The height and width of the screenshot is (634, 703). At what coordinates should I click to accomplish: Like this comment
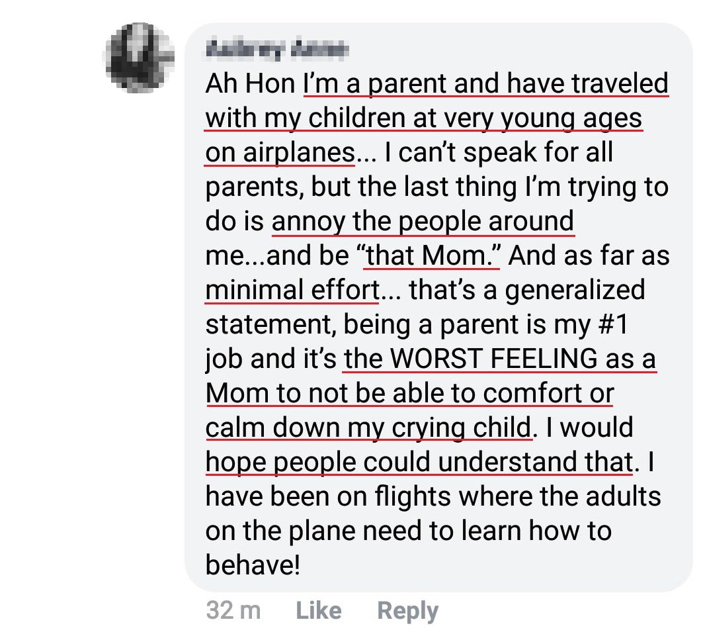[319, 610]
